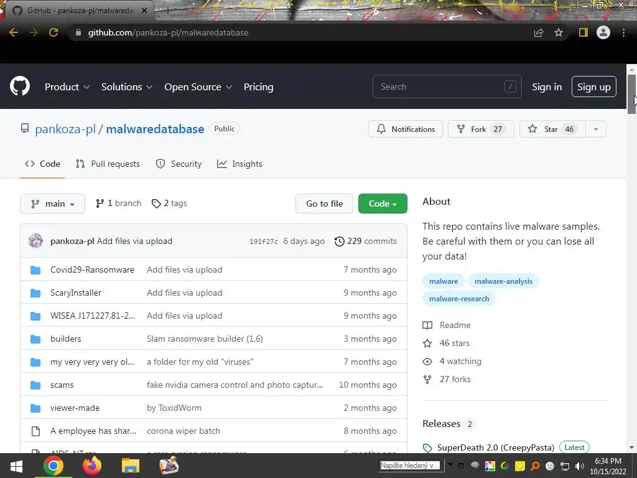The height and width of the screenshot is (478, 637).
Task: Expand the Solutions menu
Action: point(127,87)
